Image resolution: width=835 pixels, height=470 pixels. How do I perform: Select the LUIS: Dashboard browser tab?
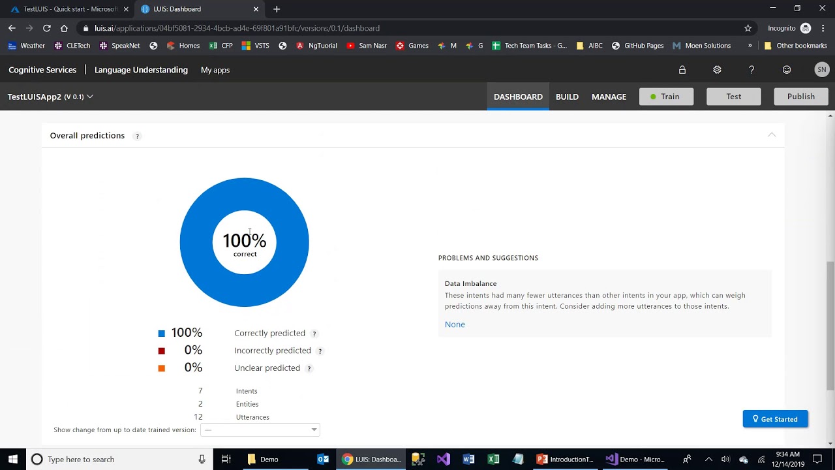(x=199, y=9)
